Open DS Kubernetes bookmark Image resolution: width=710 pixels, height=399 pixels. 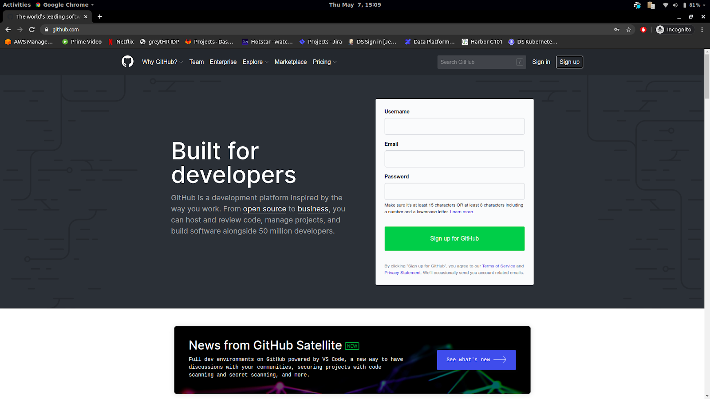(x=532, y=42)
